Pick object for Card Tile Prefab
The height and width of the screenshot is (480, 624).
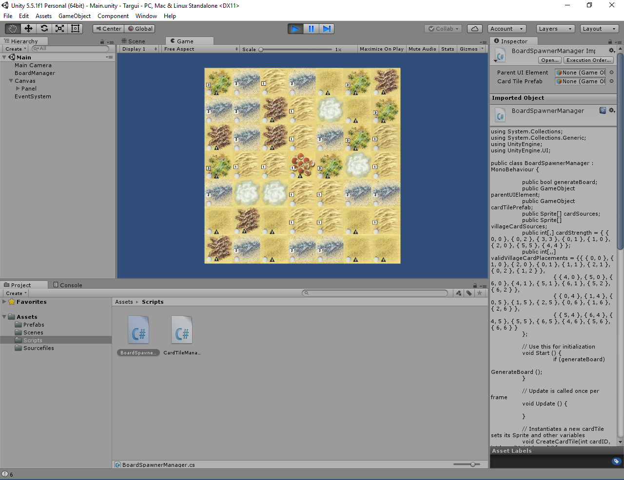(611, 81)
